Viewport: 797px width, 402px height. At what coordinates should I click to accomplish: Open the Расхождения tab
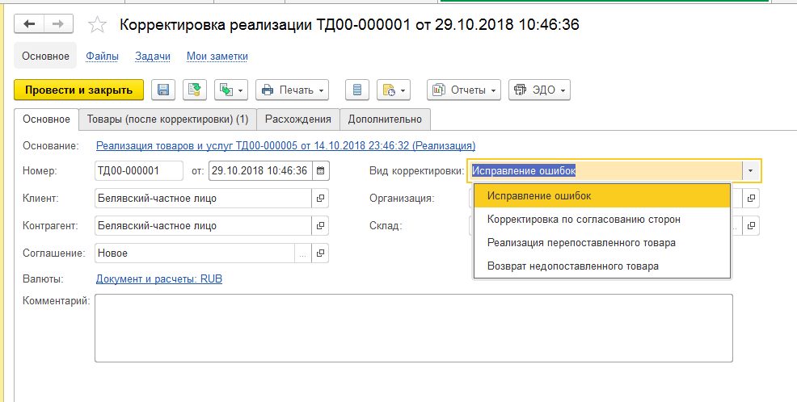click(x=297, y=119)
